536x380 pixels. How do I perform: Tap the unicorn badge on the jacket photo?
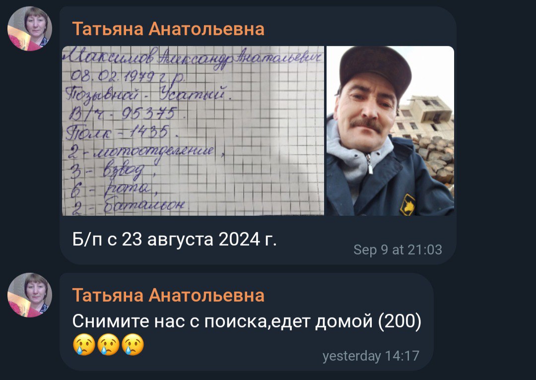[x=407, y=204]
